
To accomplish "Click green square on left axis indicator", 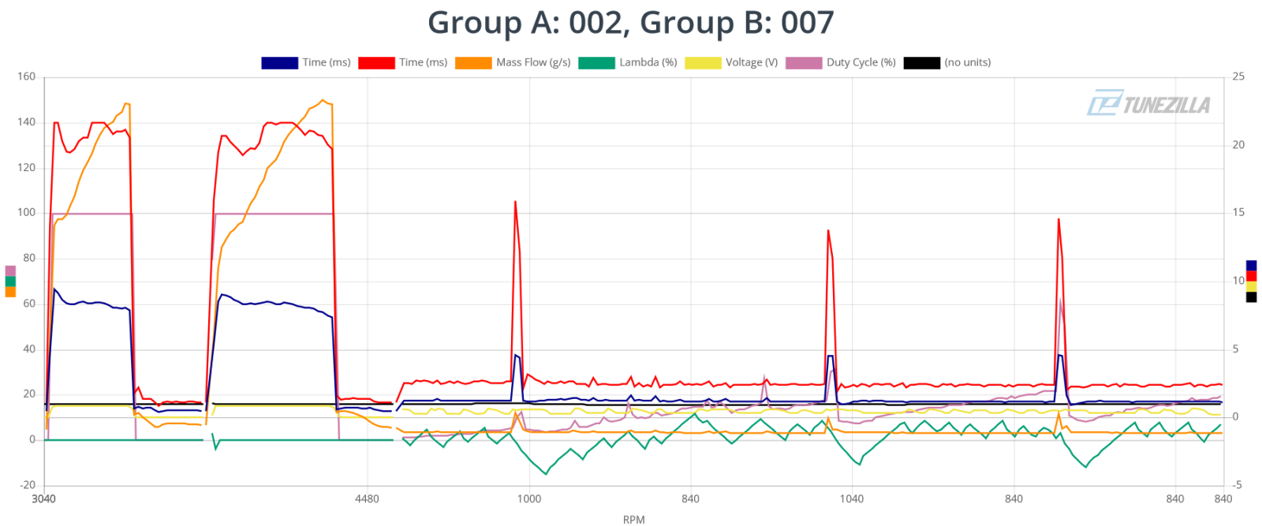I will (x=10, y=282).
